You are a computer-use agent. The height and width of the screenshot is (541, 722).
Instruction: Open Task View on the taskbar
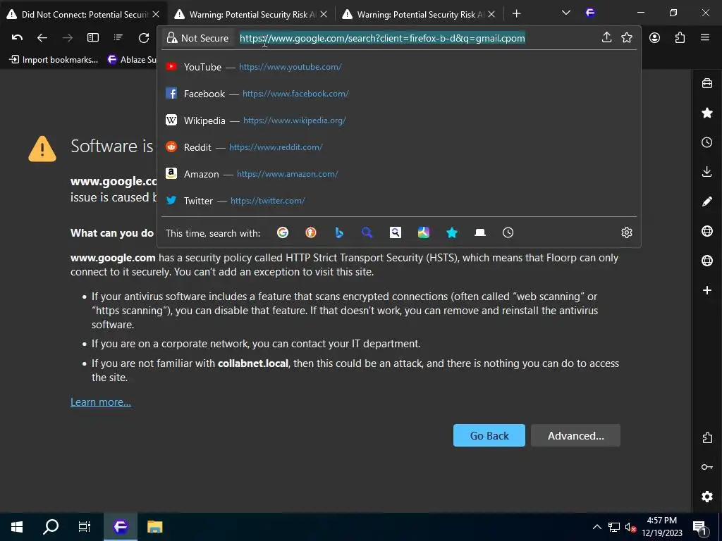coord(85,527)
